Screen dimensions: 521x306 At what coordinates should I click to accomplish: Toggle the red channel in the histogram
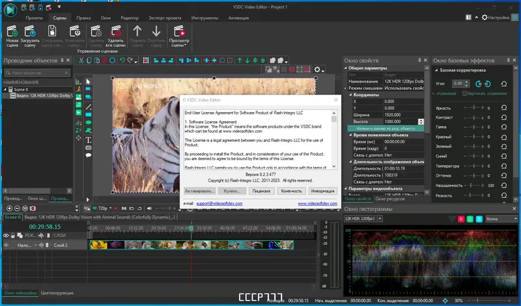point(461,219)
